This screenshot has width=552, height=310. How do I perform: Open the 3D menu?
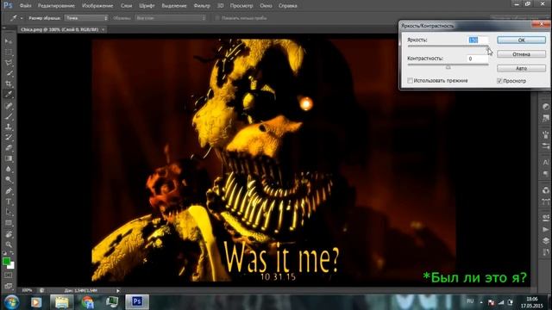(221, 6)
